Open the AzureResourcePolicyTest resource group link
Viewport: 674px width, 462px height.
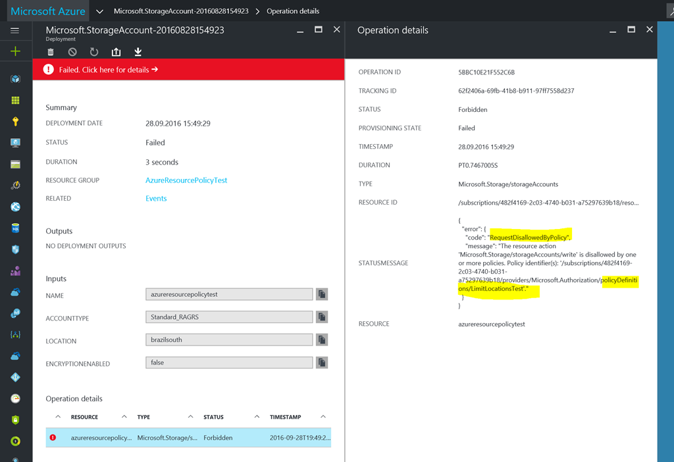[186, 180]
